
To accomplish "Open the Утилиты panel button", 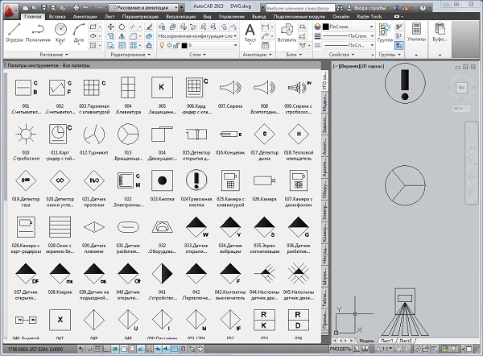I will 417,31.
